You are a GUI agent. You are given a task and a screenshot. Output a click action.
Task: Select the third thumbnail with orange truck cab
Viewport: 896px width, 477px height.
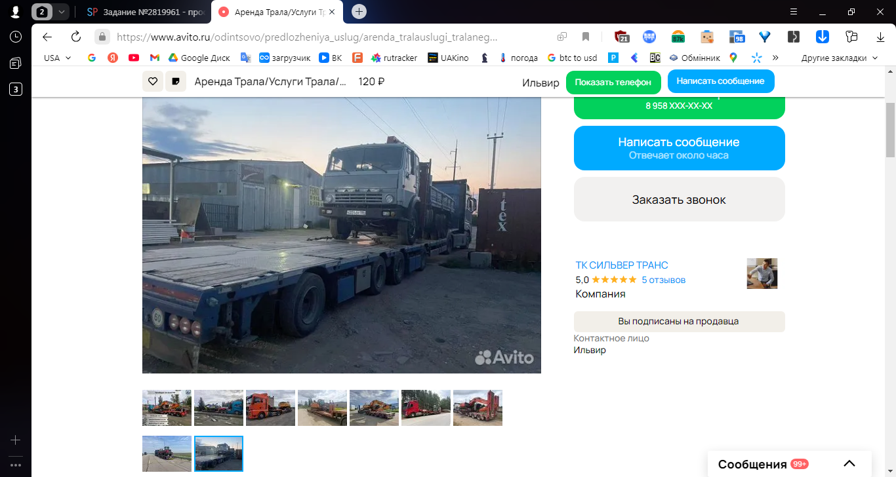(271, 408)
